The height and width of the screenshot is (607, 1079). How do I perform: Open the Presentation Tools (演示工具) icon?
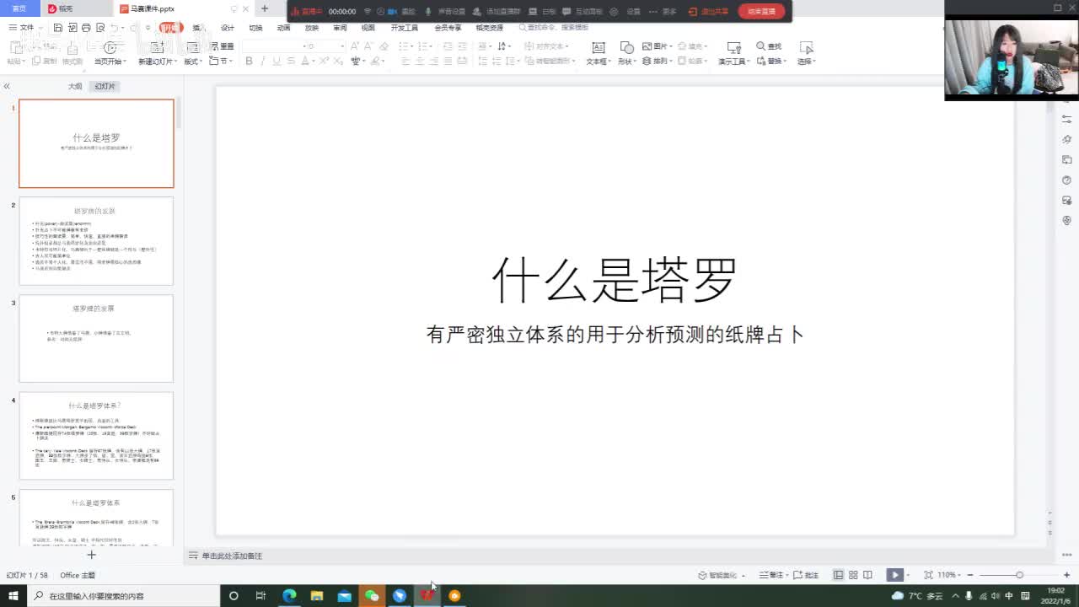(x=734, y=47)
